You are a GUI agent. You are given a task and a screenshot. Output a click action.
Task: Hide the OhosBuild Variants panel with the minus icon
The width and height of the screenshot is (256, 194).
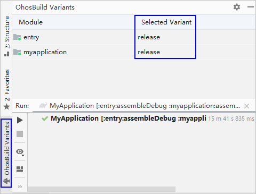pos(251,7)
